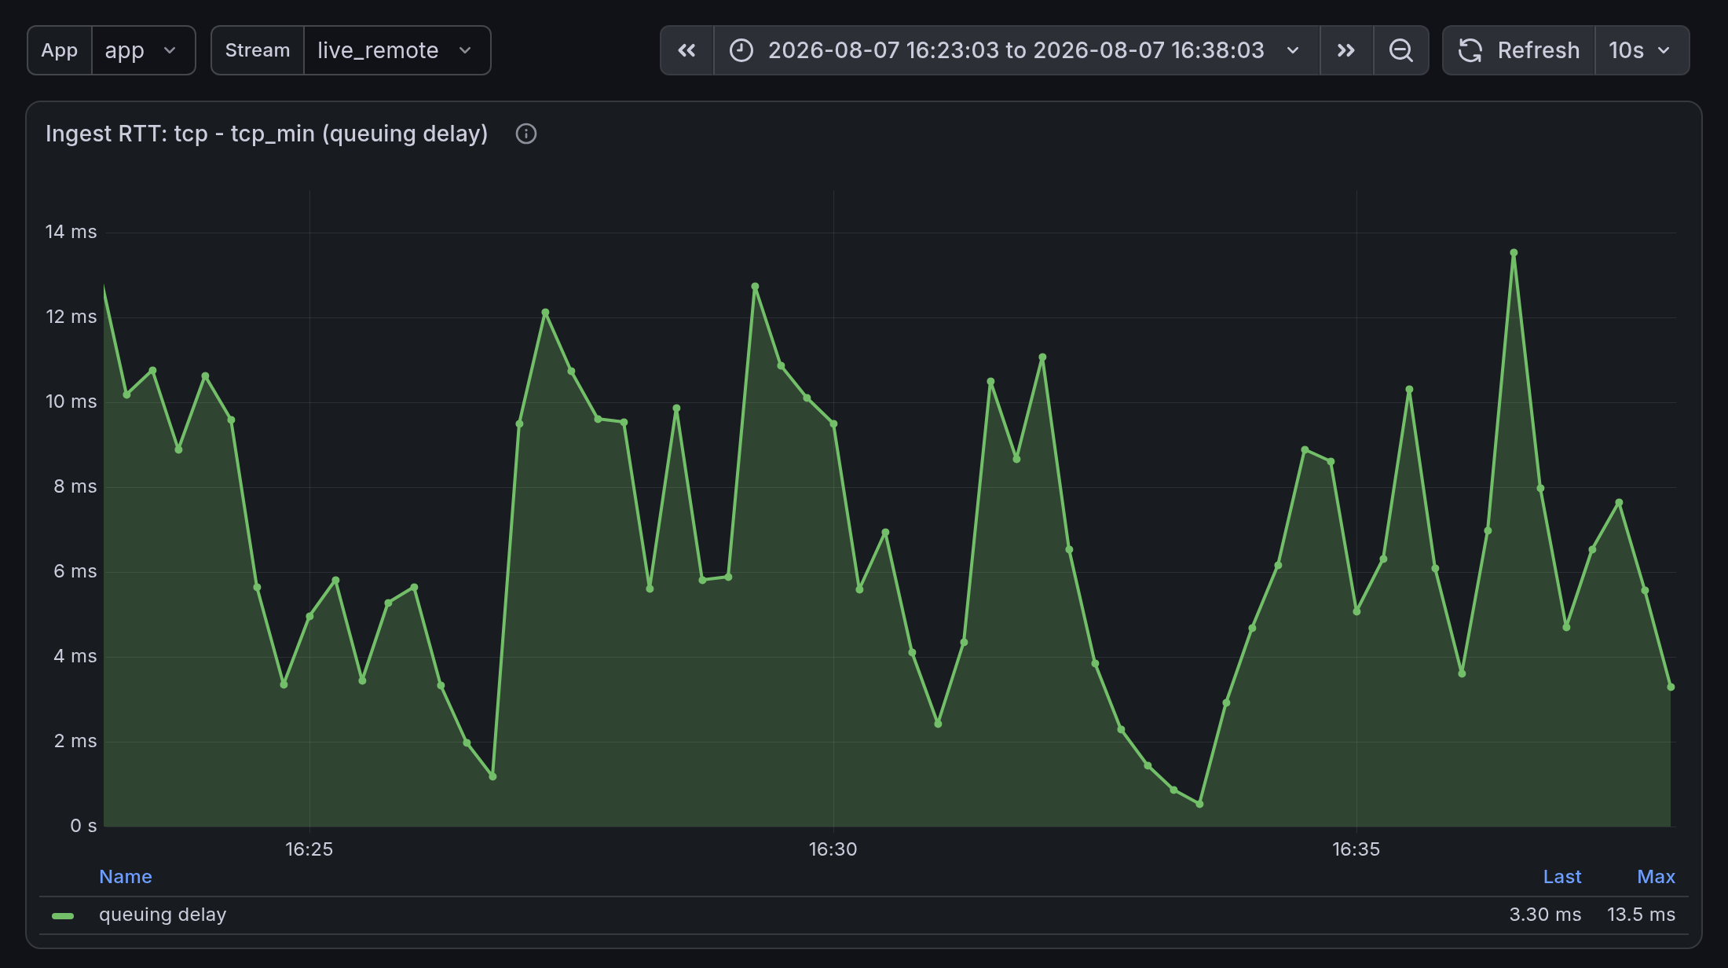
Task: Click the App variable label
Action: click(x=60, y=50)
